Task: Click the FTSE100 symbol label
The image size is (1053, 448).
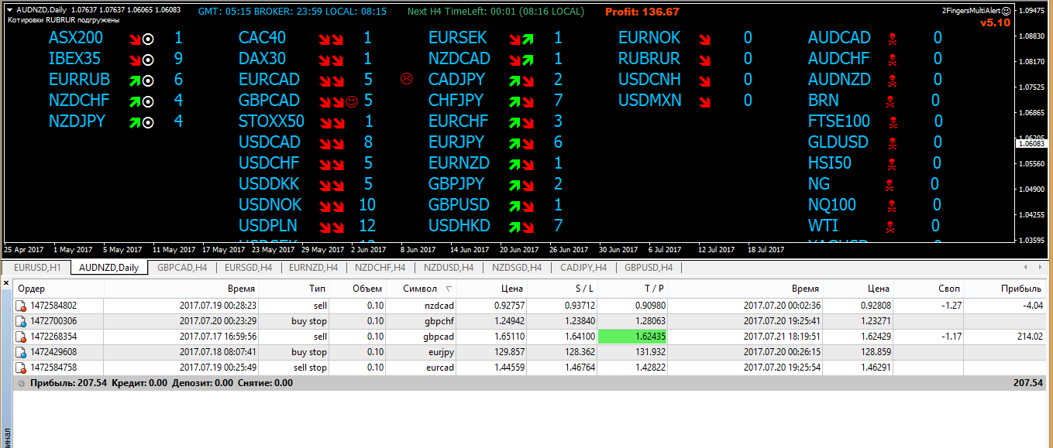Action: (x=839, y=121)
